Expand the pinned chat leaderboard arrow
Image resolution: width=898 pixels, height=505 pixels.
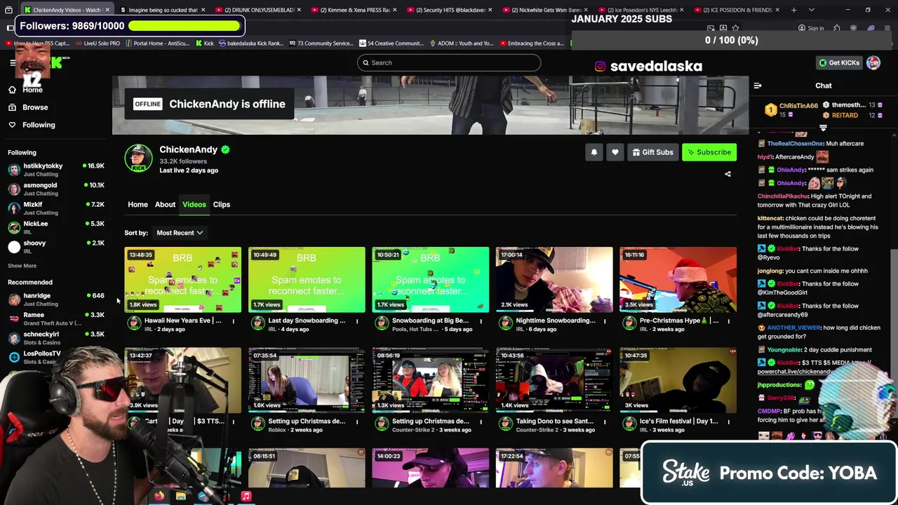tap(823, 128)
